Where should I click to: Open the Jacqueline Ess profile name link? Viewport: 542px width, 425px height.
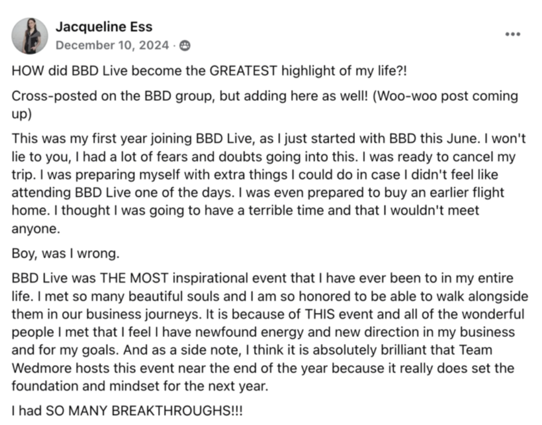[x=104, y=27]
